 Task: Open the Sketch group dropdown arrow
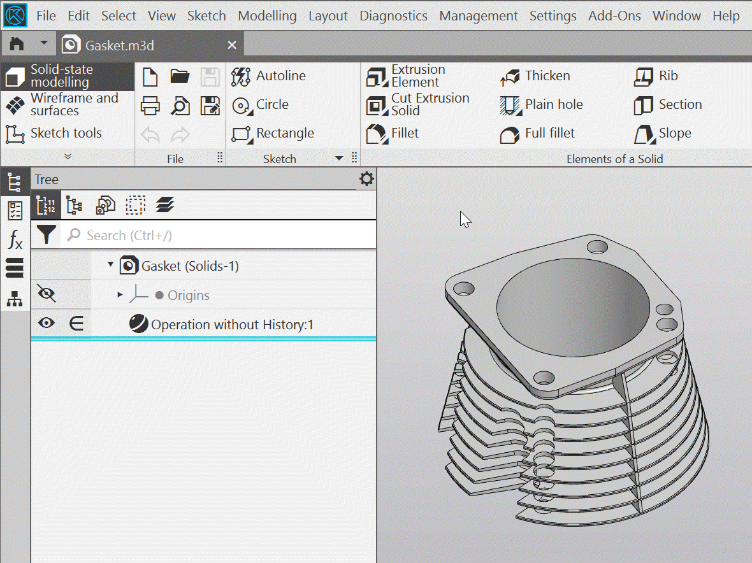pos(339,159)
